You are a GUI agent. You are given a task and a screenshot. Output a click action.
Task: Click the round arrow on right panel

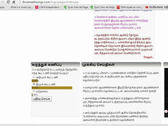pos(166,111)
